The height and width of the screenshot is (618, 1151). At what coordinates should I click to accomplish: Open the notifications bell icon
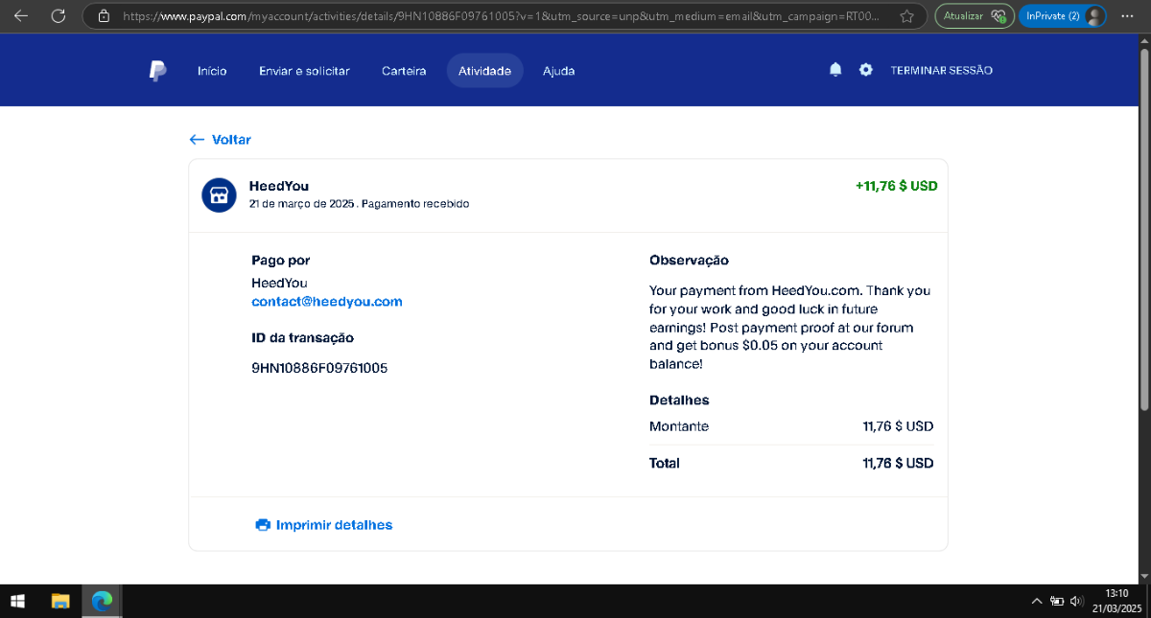pos(835,70)
